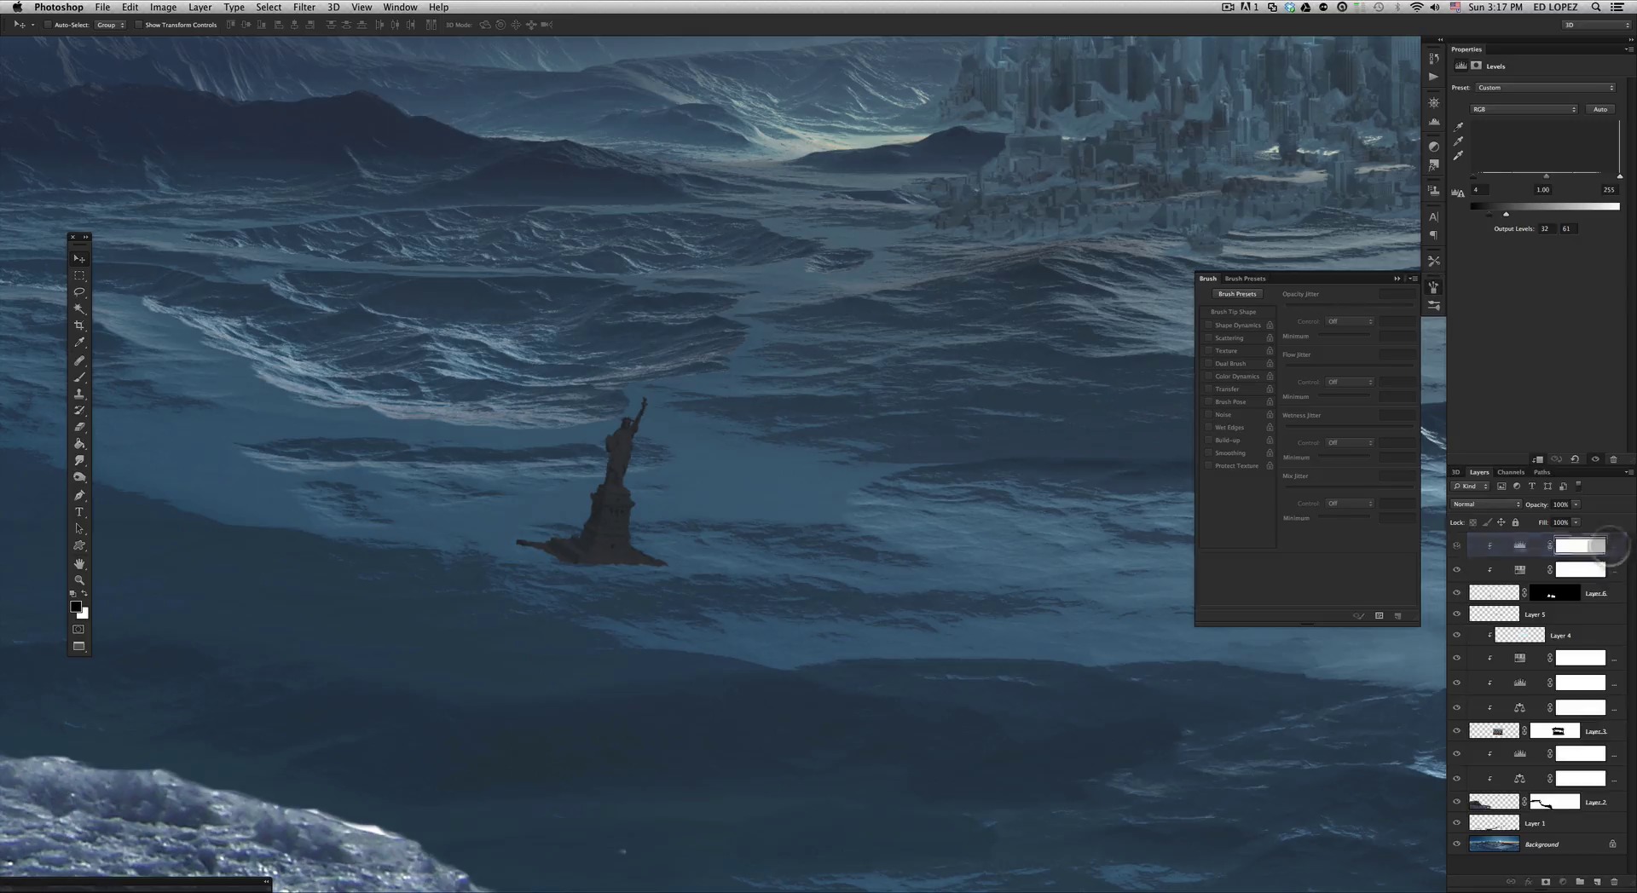Image resolution: width=1637 pixels, height=893 pixels.
Task: Open the Opacity value dropdown arrow
Action: [1576, 504]
